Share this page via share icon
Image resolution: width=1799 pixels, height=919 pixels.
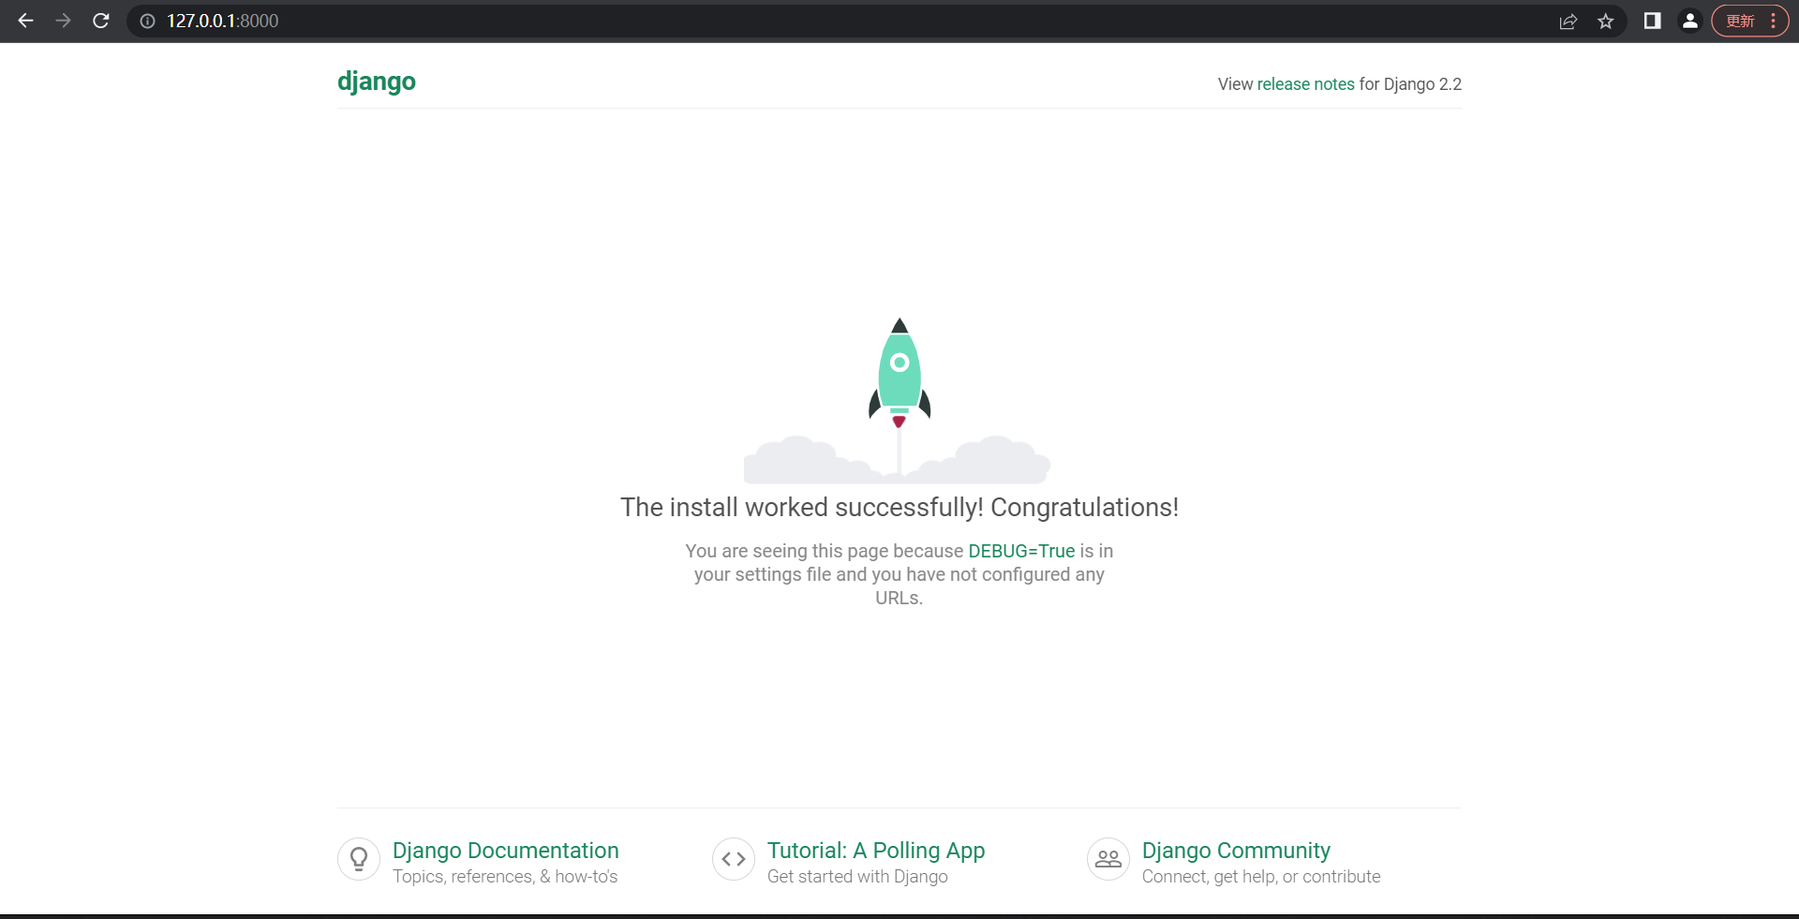pyautogui.click(x=1569, y=21)
